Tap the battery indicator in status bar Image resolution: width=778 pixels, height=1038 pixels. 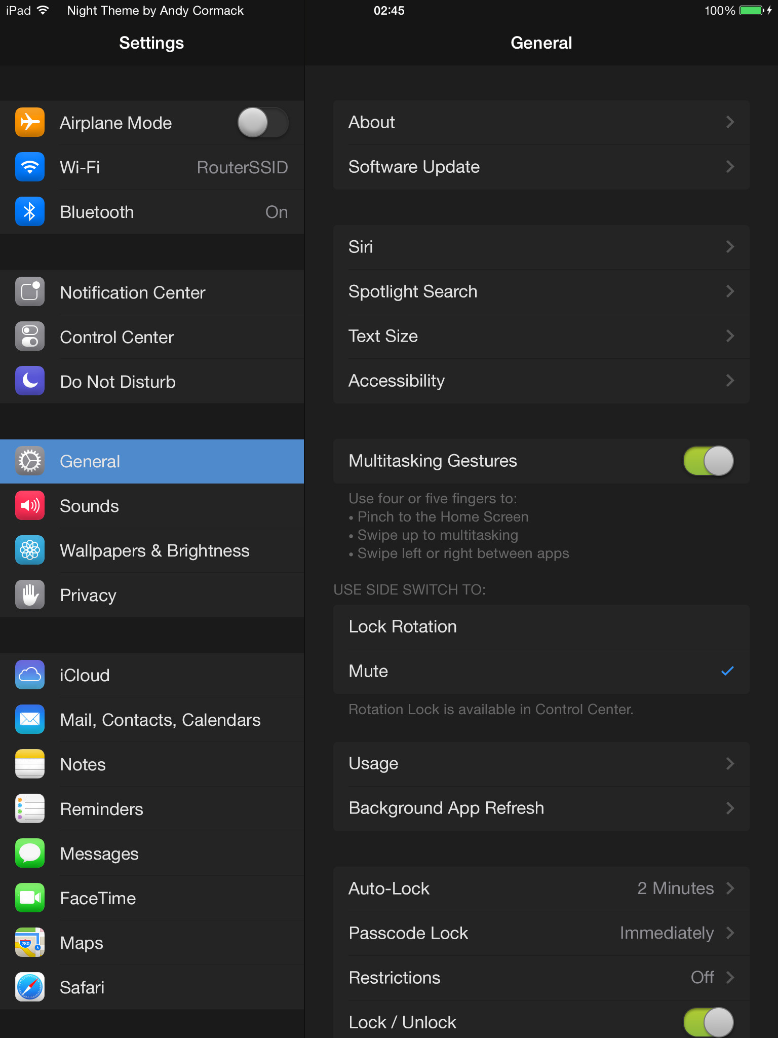[x=752, y=10]
